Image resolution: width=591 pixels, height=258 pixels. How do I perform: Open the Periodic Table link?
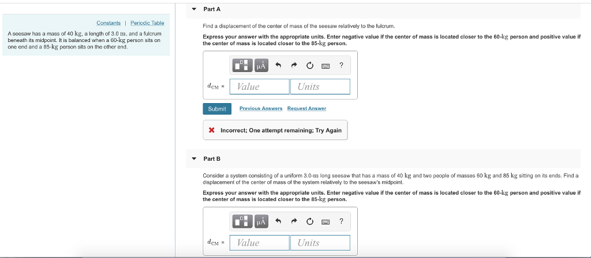click(147, 23)
